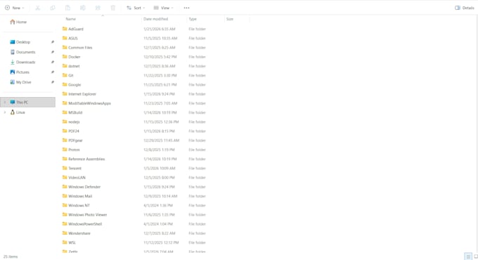Toggle the Details pane button
This screenshot has width=478, height=260.
pos(464,8)
